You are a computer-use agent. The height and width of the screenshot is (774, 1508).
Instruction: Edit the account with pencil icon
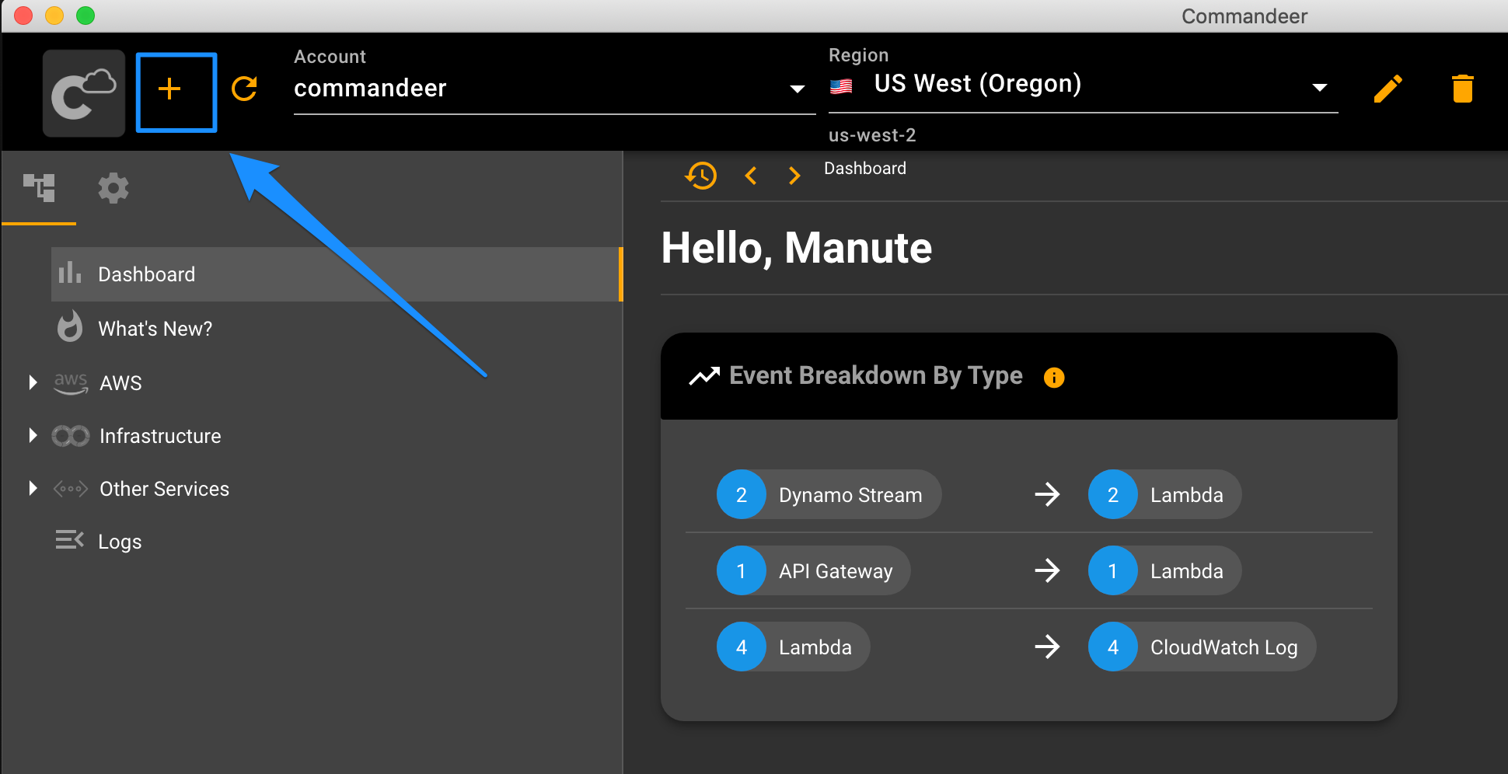[1388, 89]
